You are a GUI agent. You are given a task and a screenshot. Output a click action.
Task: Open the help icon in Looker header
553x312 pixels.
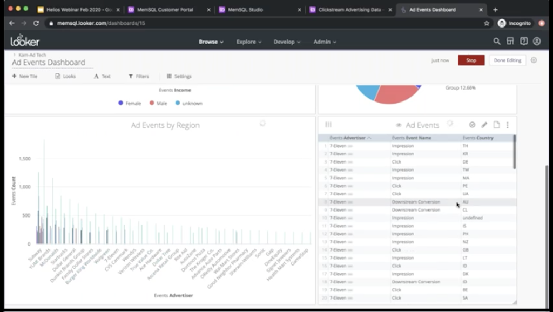click(x=523, y=42)
